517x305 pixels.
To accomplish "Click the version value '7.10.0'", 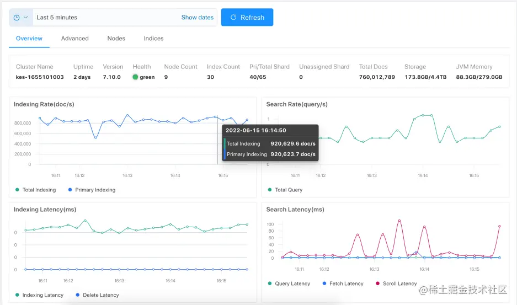I will click(x=112, y=77).
